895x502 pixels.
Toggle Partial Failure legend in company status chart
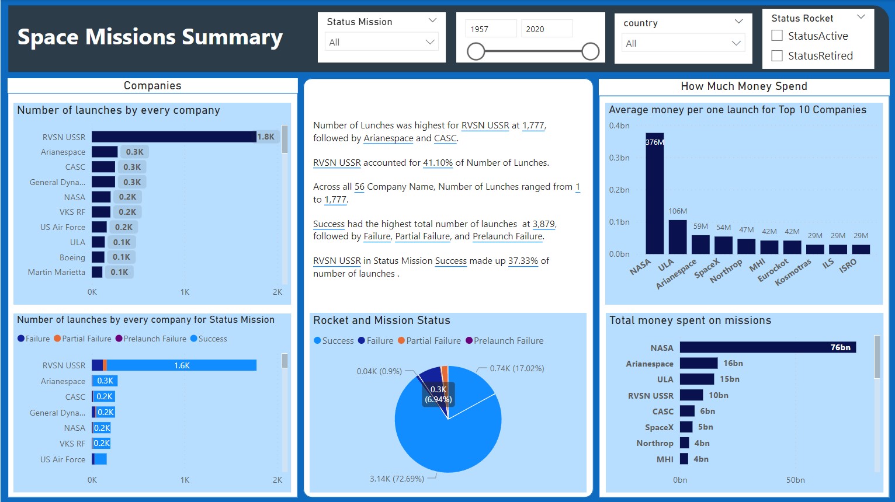82,339
